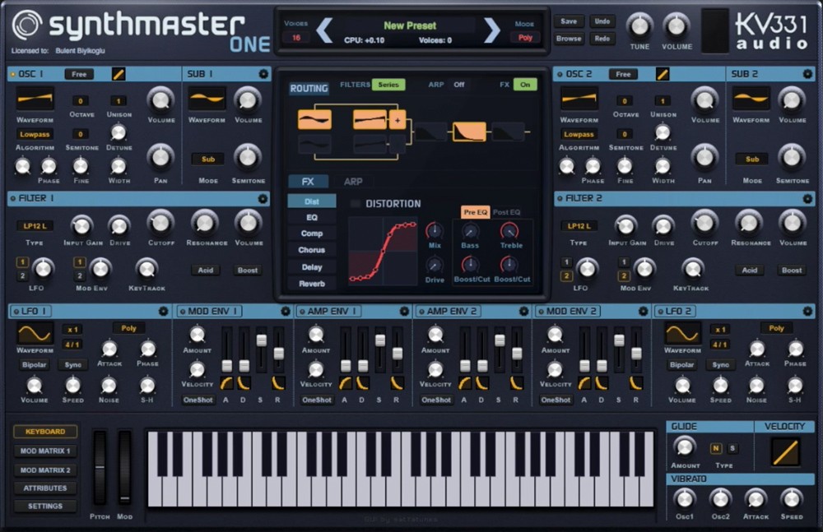This screenshot has width=823, height=532.
Task: Turn the FX On switch off
Action: (x=525, y=85)
